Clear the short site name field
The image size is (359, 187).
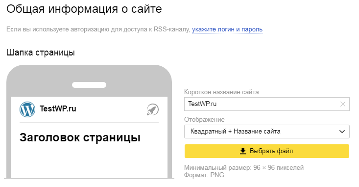342,104
